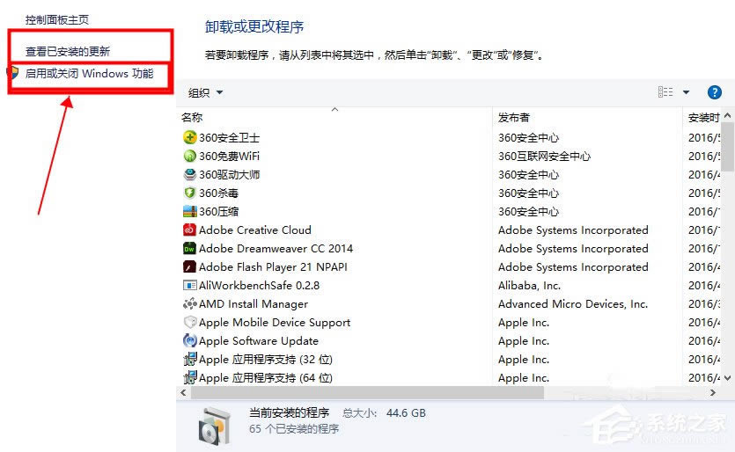Click the vertical scrollbar down arrow

pyautogui.click(x=727, y=377)
